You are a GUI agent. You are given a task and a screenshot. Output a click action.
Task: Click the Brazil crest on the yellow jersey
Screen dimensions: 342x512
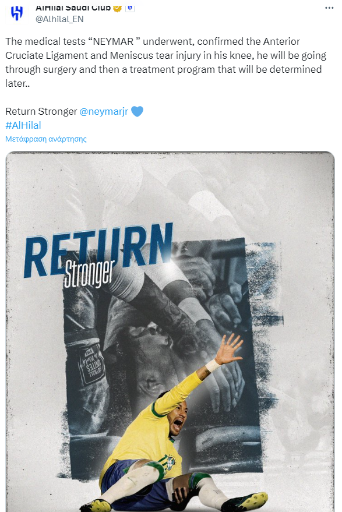(x=171, y=462)
